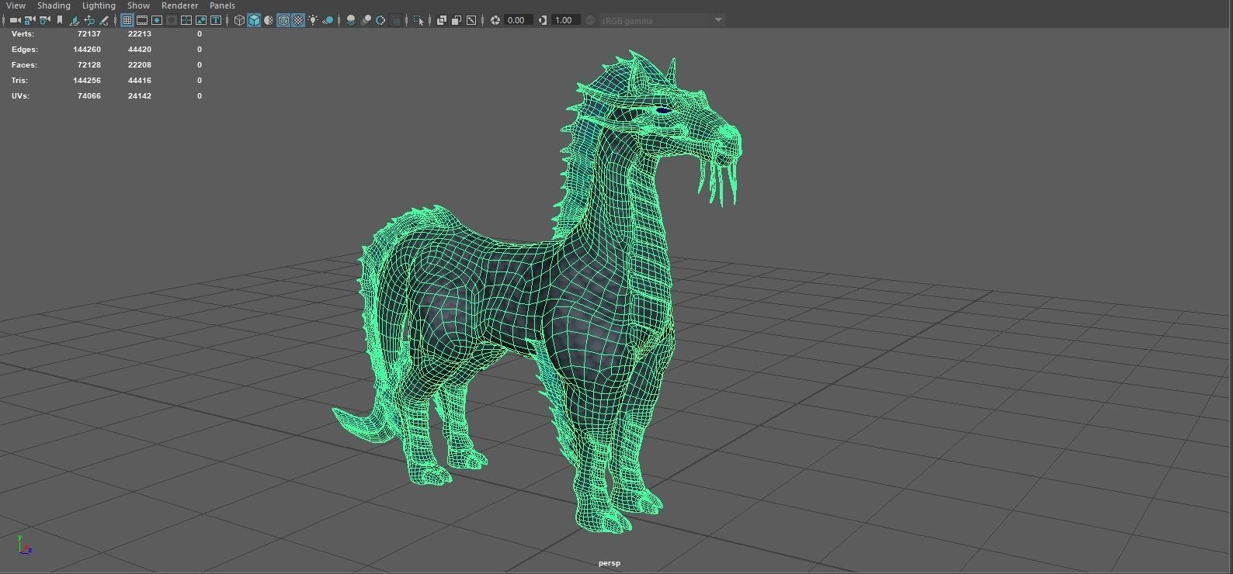Click Use All Lights bulb icon
1233x574 pixels.
(x=312, y=20)
